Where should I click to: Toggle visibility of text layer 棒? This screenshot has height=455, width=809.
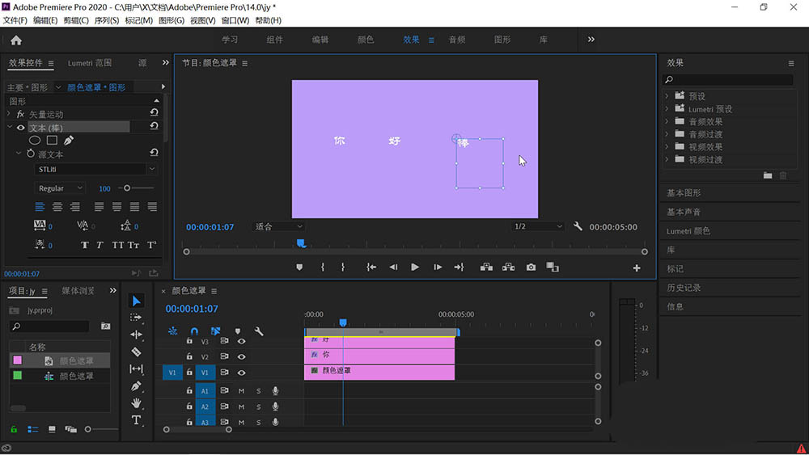click(21, 128)
